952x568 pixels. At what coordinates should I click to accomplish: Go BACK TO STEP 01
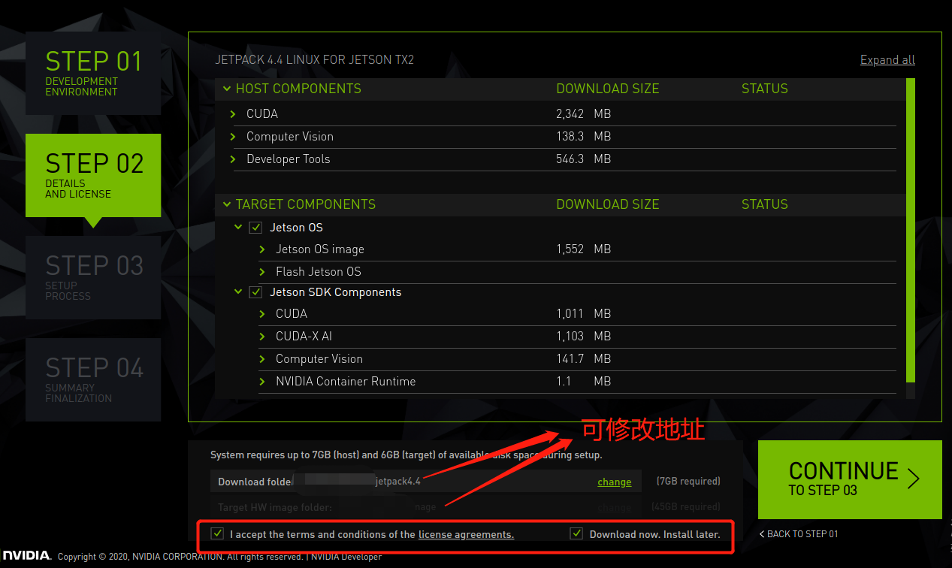799,534
